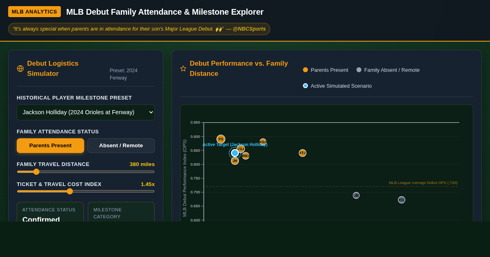490x257 pixels.
Task: Click the globe icon beside Debut Logistics Simulator
Action: pyautogui.click(x=20, y=69)
